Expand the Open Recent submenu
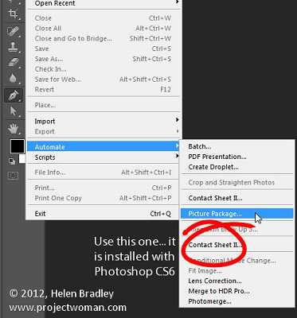297x318 pixels. (104, 3)
